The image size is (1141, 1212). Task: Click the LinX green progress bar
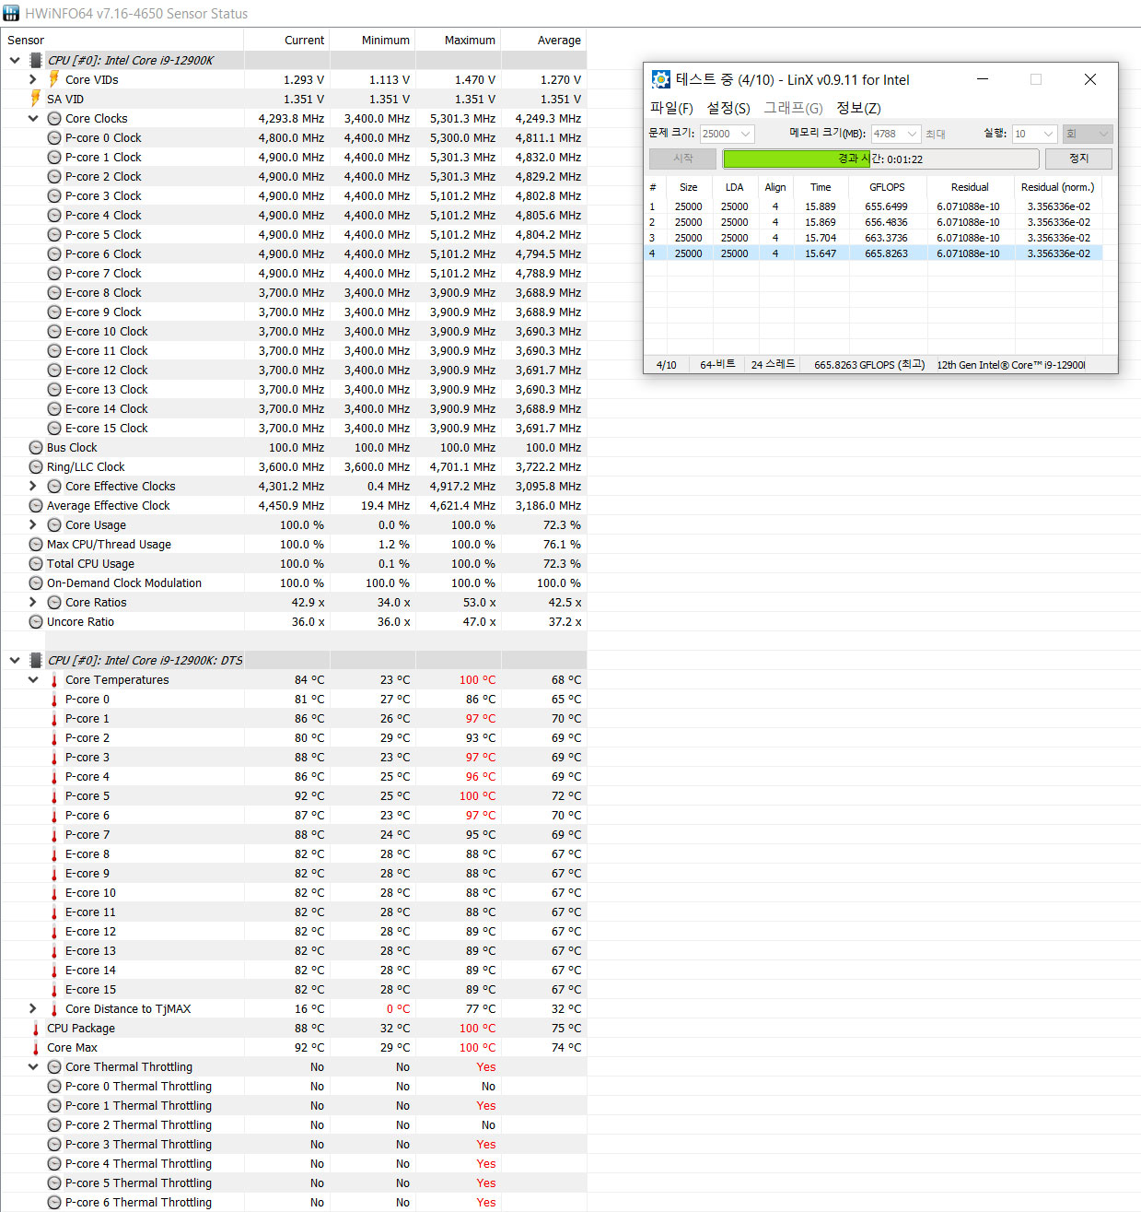(881, 159)
